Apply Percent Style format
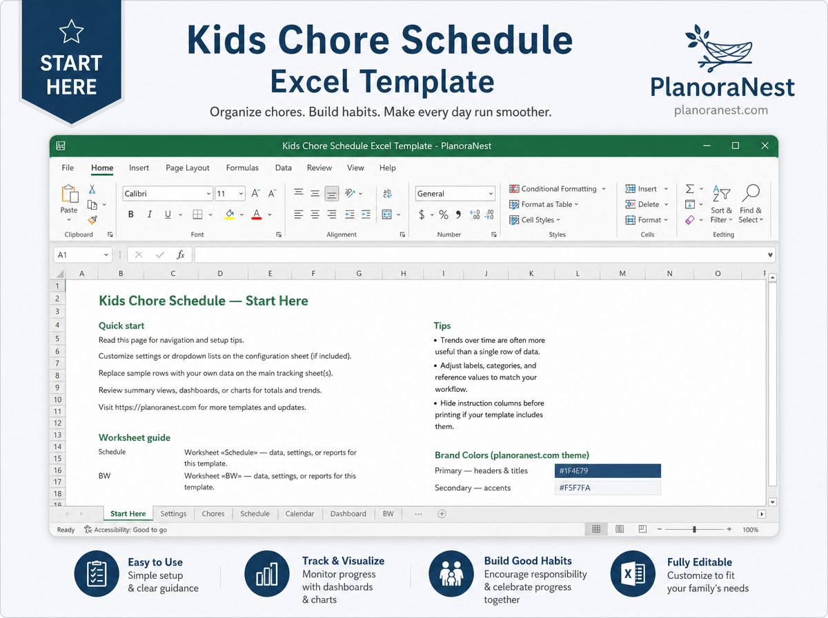 click(x=444, y=215)
